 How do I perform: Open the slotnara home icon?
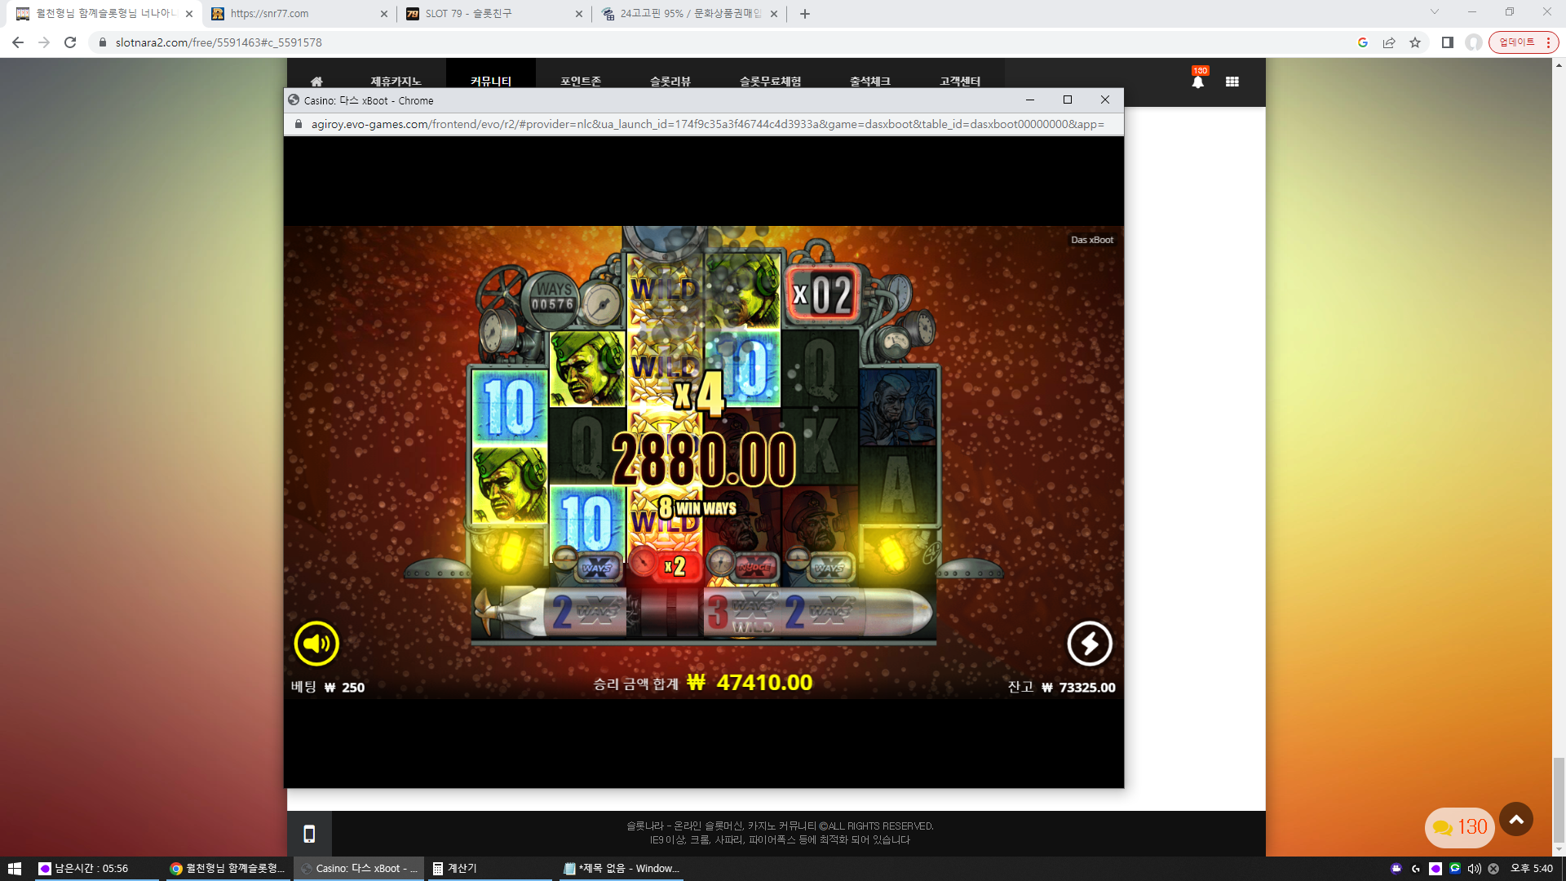(316, 81)
